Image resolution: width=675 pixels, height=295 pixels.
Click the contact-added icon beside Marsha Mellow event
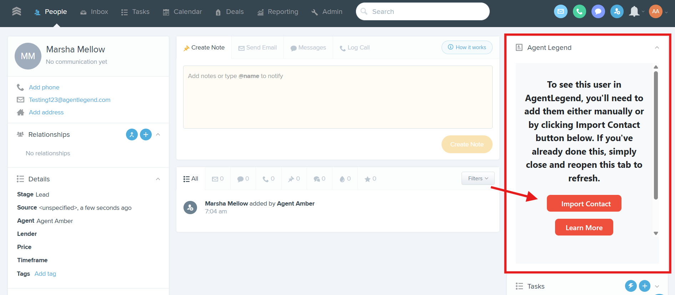pyautogui.click(x=190, y=207)
